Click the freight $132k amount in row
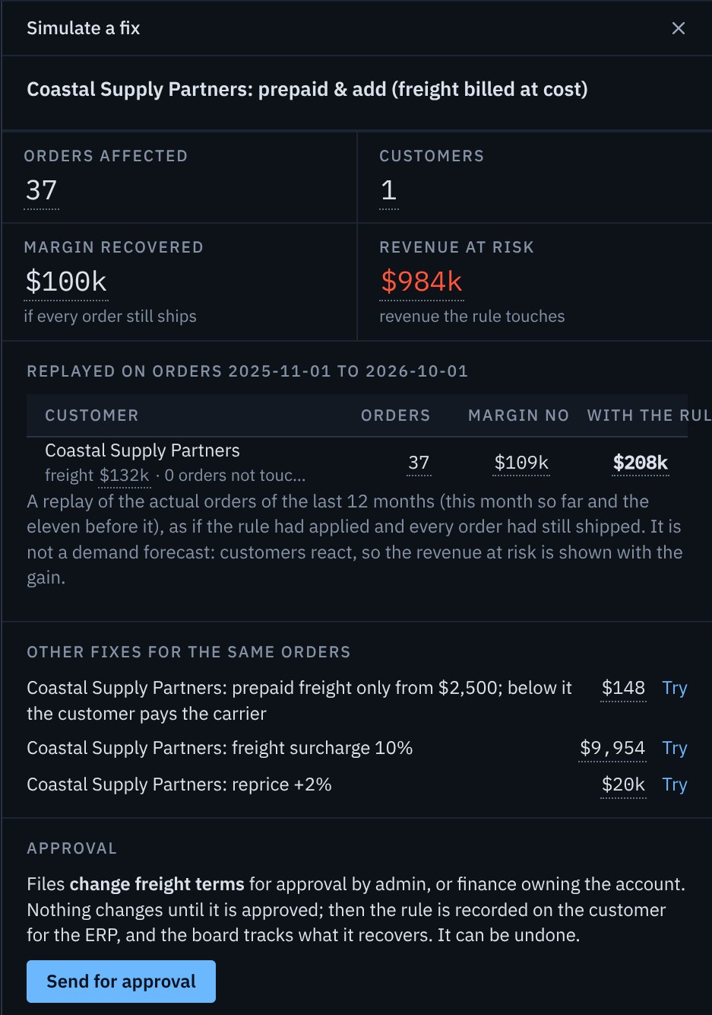712x1015 pixels. pyautogui.click(x=125, y=476)
